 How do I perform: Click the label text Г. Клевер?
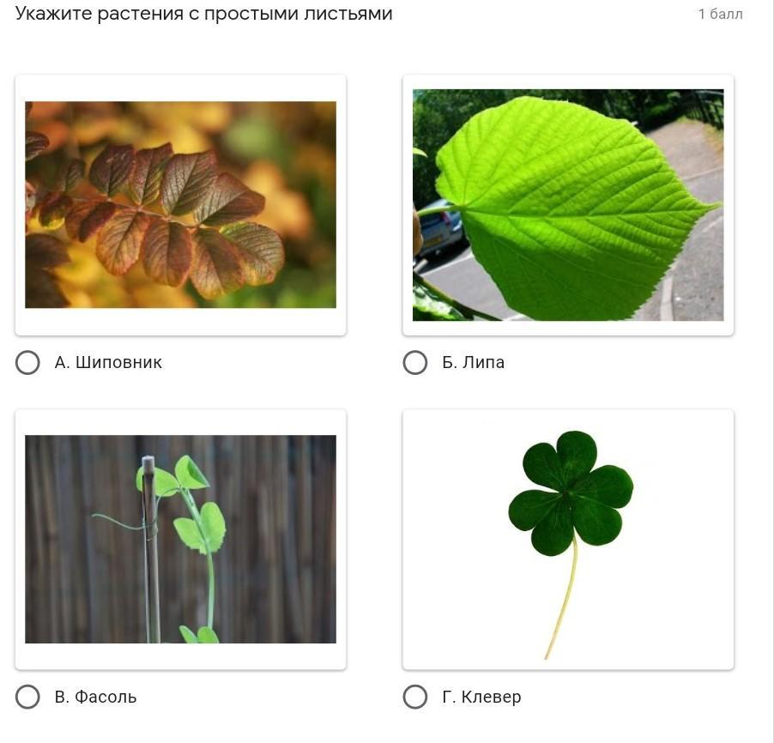pyautogui.click(x=481, y=697)
